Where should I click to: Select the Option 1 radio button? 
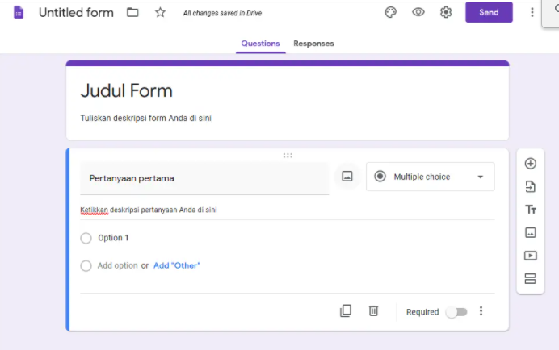[x=86, y=238]
